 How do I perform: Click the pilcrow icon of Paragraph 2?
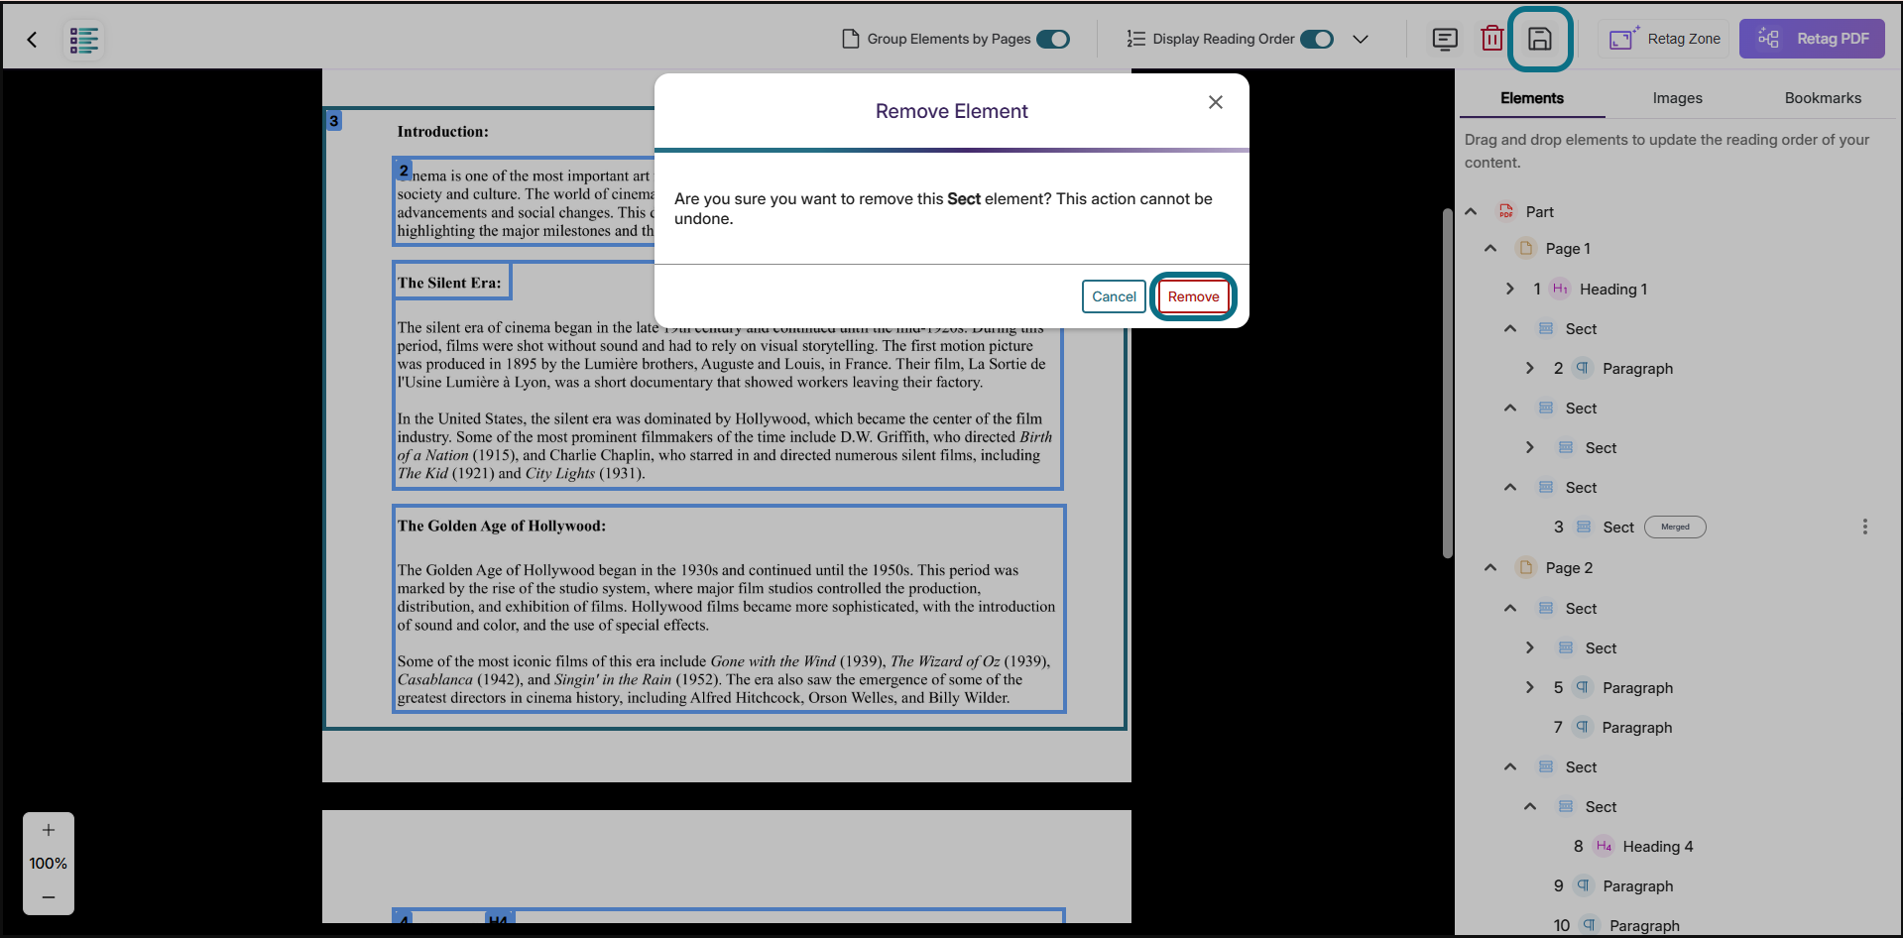click(1583, 368)
